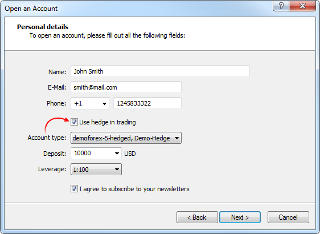Open the Deposit amount dropdown arrow

pyautogui.click(x=117, y=154)
